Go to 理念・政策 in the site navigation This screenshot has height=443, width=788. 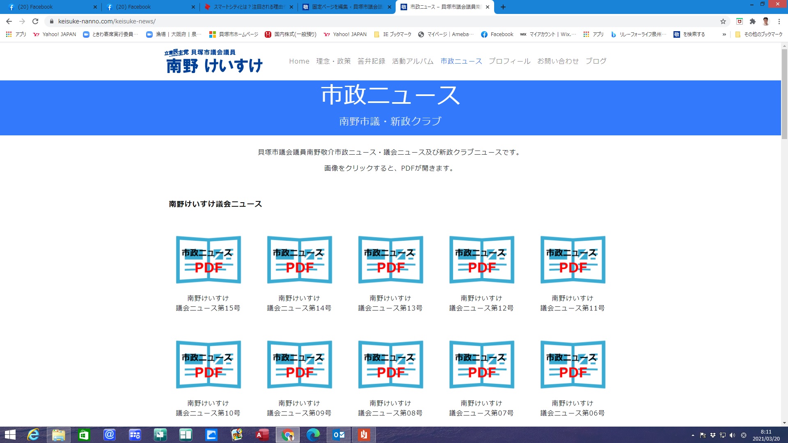point(333,61)
